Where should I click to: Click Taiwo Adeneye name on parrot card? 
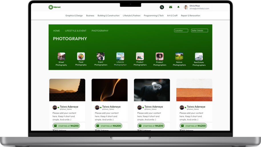coord(154,107)
